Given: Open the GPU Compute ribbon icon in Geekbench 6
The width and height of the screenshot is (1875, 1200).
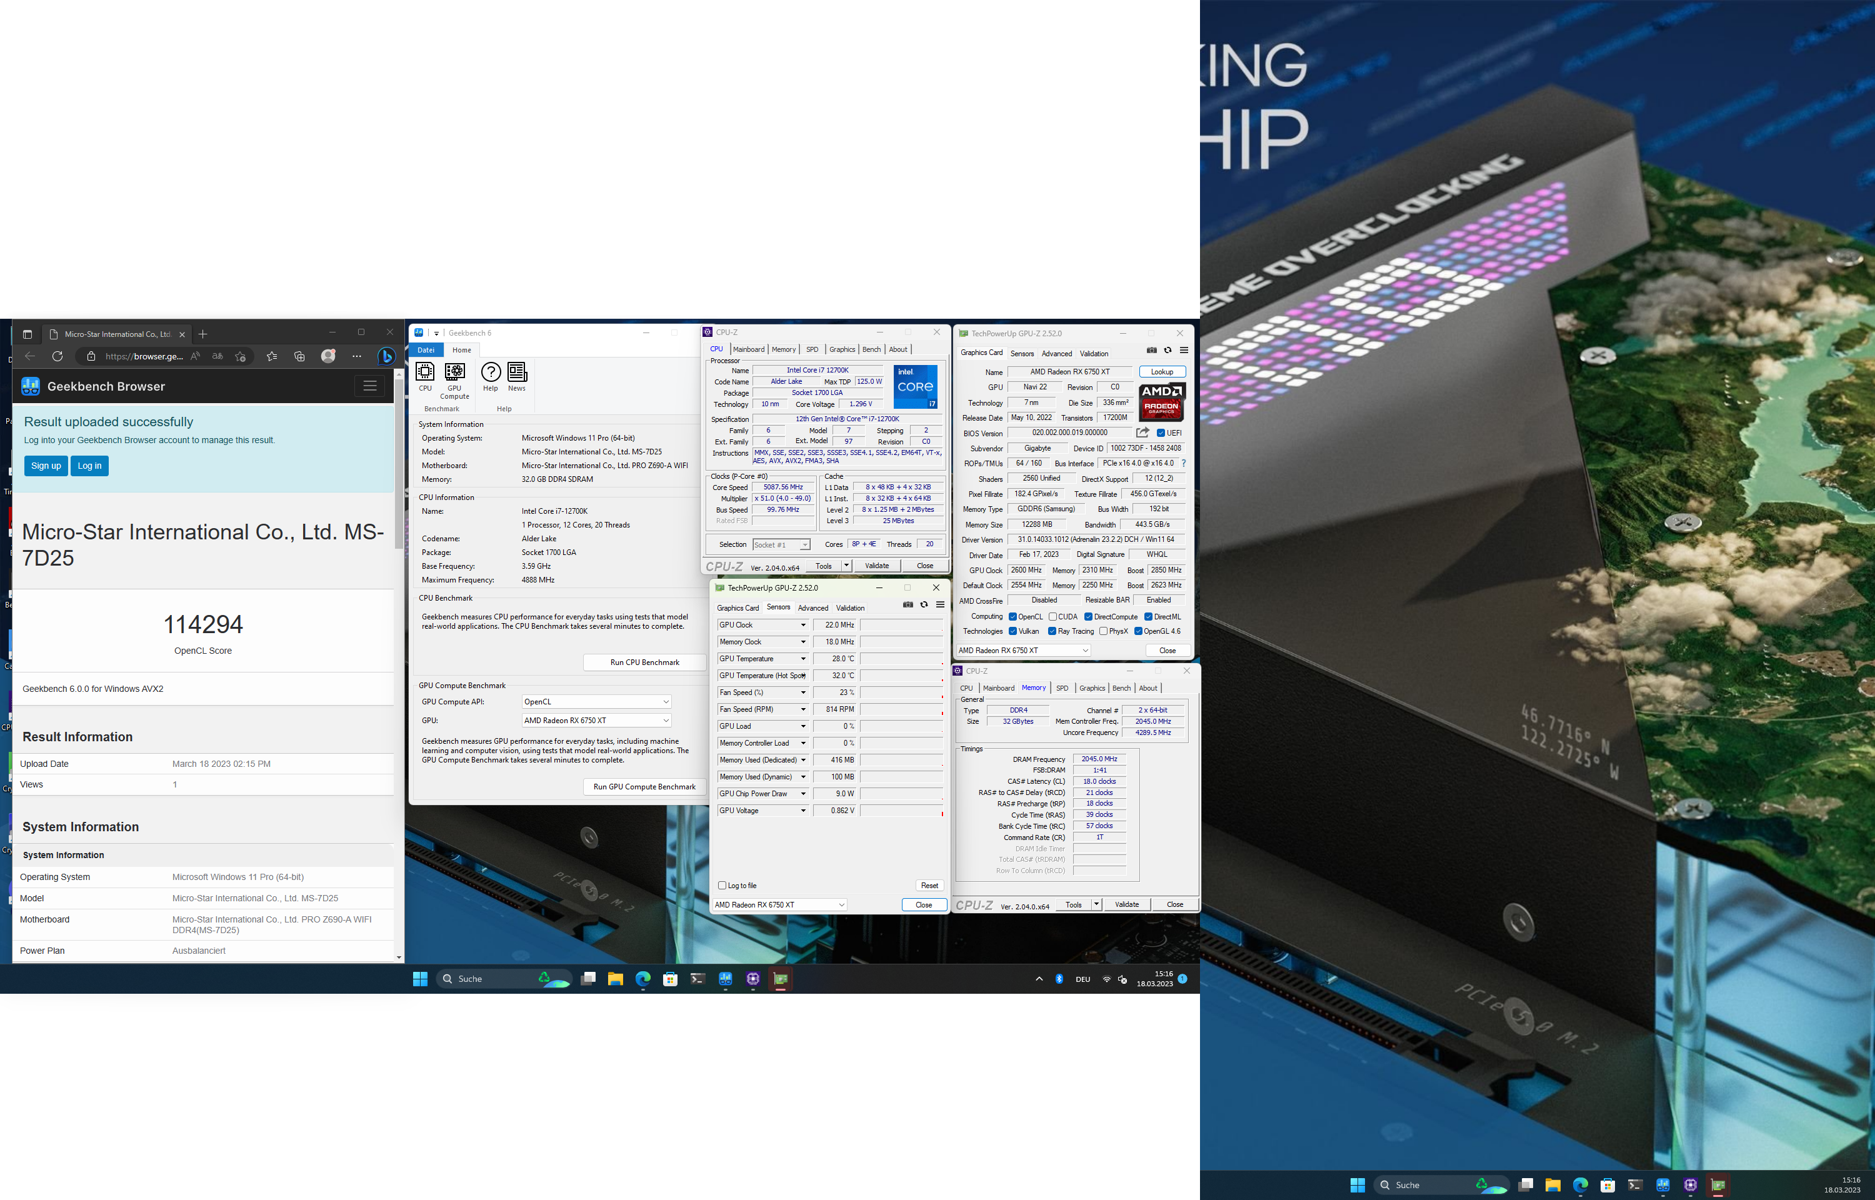Looking at the screenshot, I should (454, 381).
